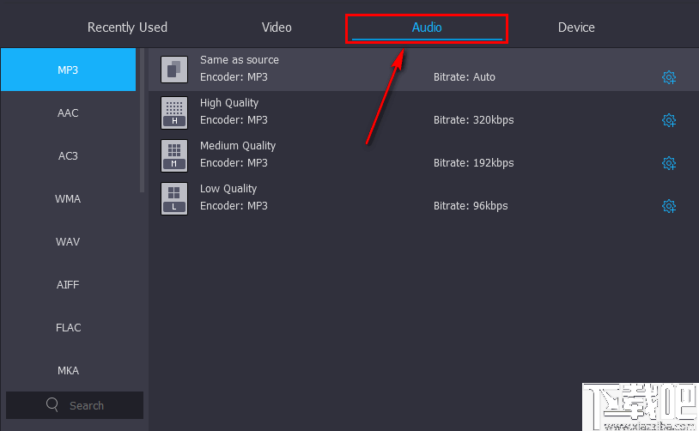Image resolution: width=699 pixels, height=431 pixels.
Task: Open settings gear for High Quality preset
Action: tap(669, 120)
